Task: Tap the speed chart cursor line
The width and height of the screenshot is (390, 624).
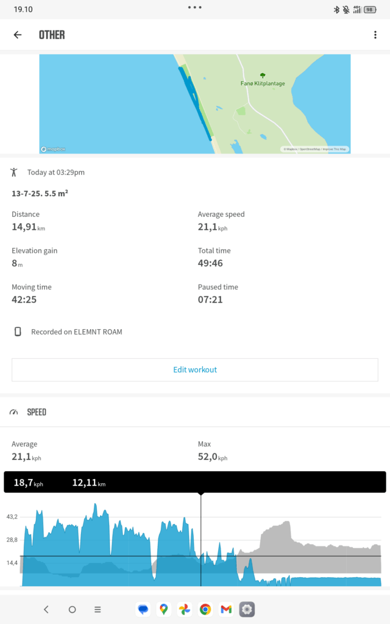Action: pos(201,539)
